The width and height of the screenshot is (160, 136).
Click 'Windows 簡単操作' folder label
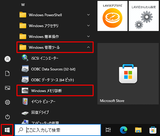(x=44, y=36)
